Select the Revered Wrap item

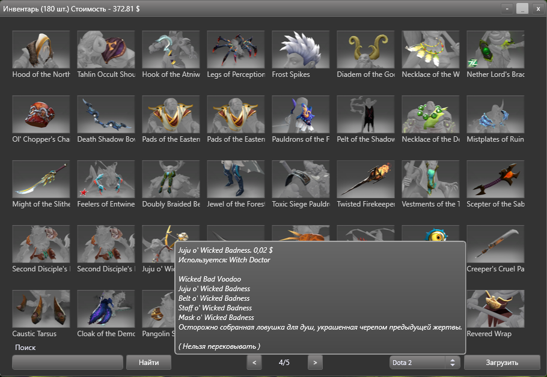[x=495, y=309]
